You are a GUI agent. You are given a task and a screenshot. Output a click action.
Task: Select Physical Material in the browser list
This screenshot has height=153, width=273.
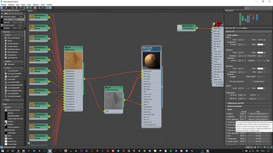[14, 38]
